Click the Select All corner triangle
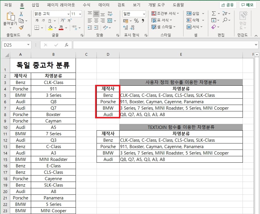260x214 pixels. pos(7,55)
